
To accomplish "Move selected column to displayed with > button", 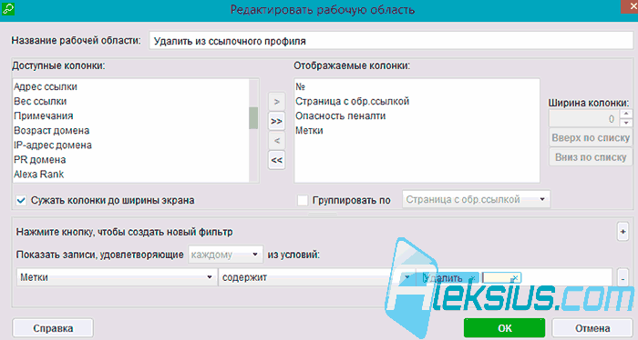I will 277,102.
